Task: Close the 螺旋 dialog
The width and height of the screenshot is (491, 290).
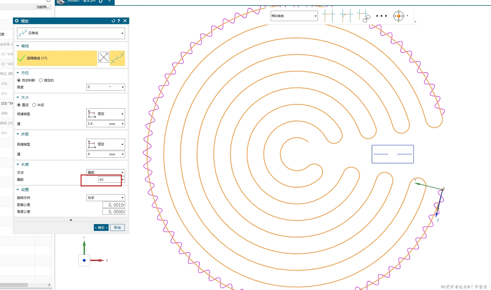Action: [125, 21]
